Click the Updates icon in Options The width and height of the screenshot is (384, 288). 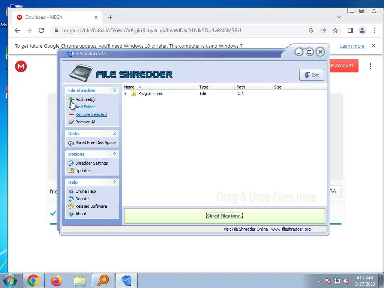71,171
